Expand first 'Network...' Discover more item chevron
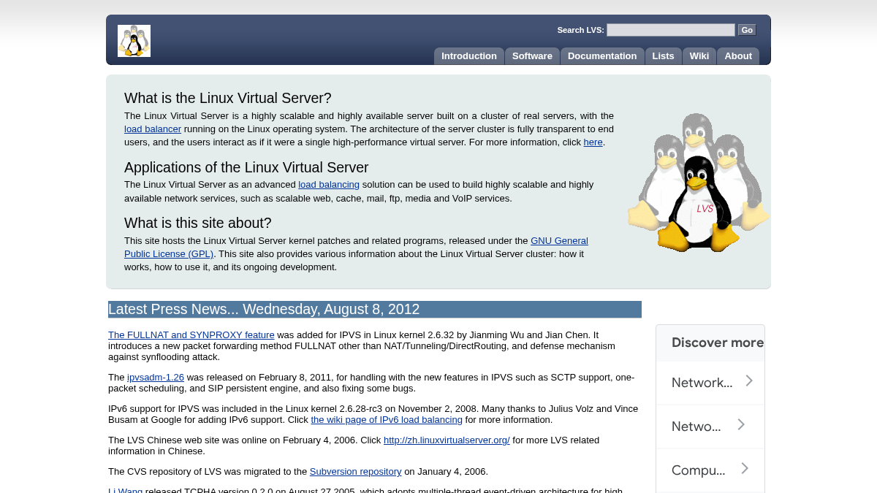The image size is (877, 493). [x=749, y=381]
